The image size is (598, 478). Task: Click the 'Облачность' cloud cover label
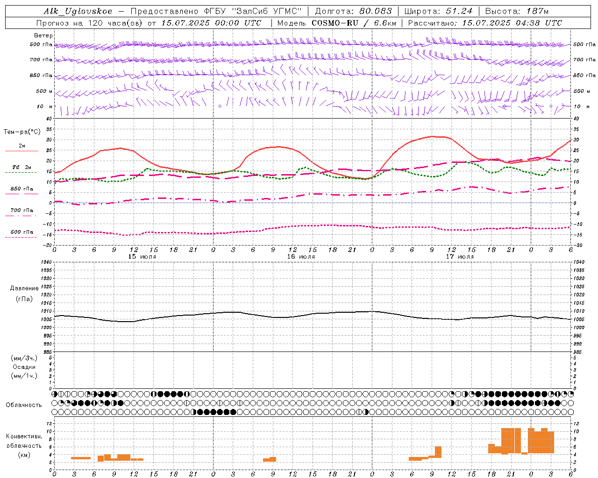24,405
